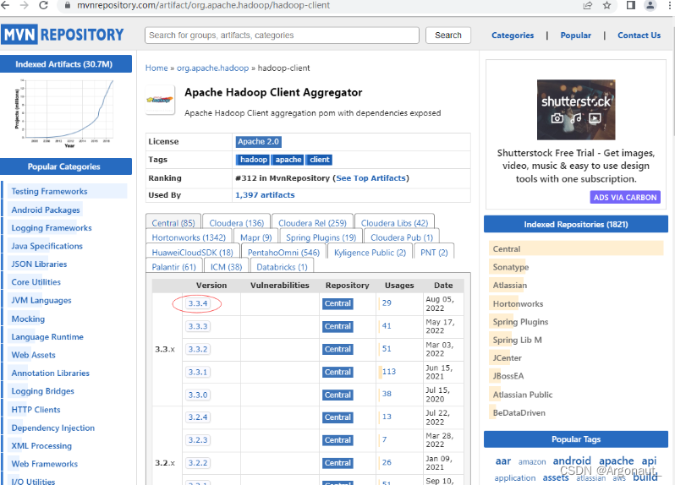This screenshot has width=675, height=485.
Task: Open Atlassian Public repository
Action: click(x=523, y=395)
